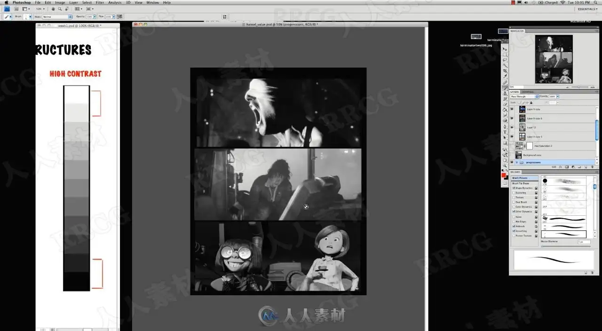Enable the Dual Brush checkbox
This screenshot has width=602, height=331.
click(x=514, y=202)
